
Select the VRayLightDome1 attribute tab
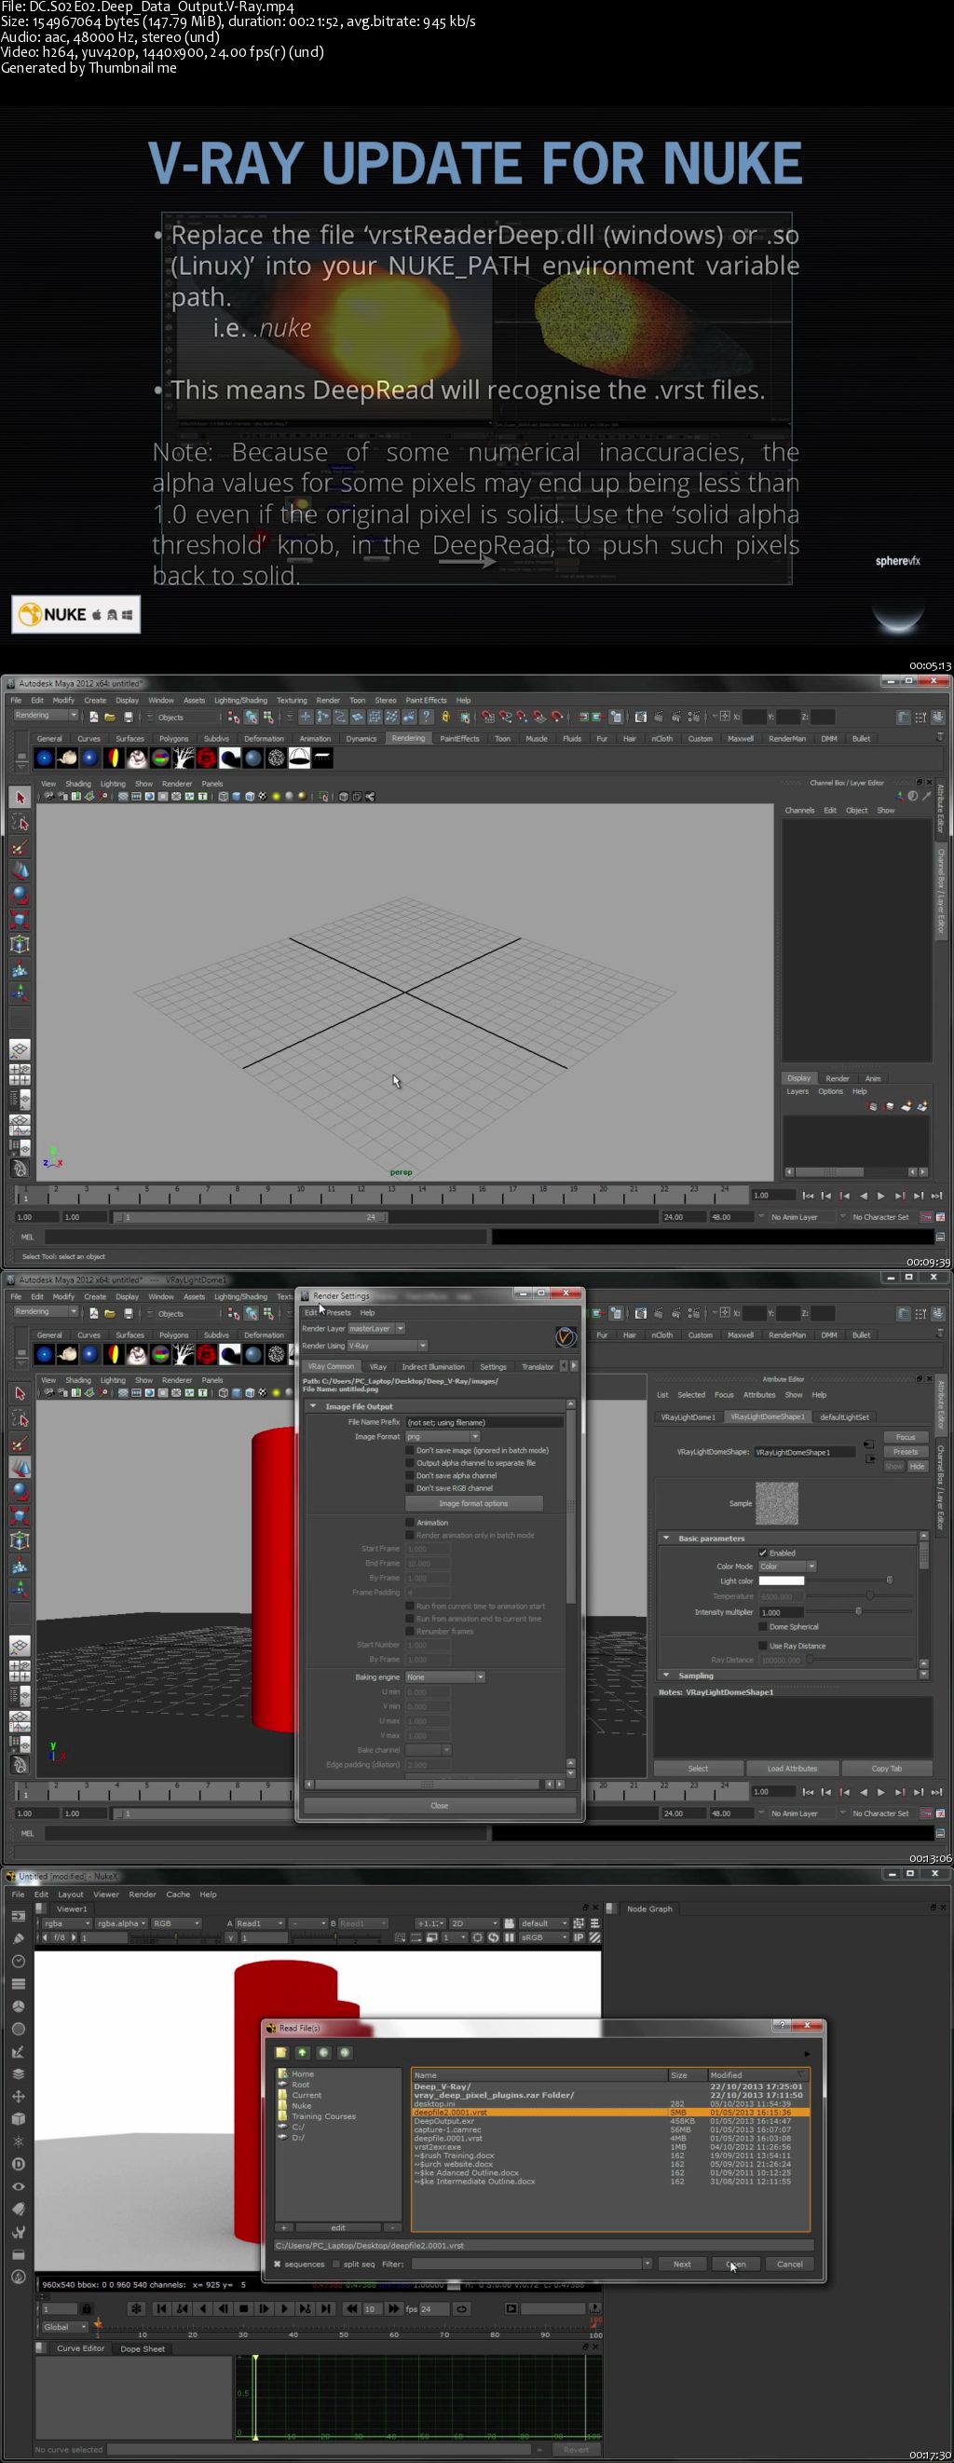coord(688,1417)
